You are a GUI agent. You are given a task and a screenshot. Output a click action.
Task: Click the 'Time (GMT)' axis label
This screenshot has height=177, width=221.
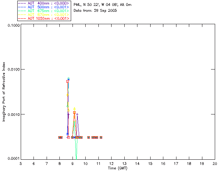pos(118,168)
